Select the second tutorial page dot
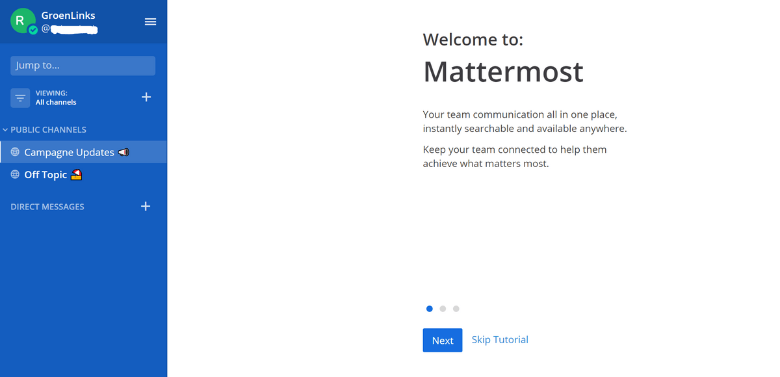 pyautogui.click(x=443, y=309)
